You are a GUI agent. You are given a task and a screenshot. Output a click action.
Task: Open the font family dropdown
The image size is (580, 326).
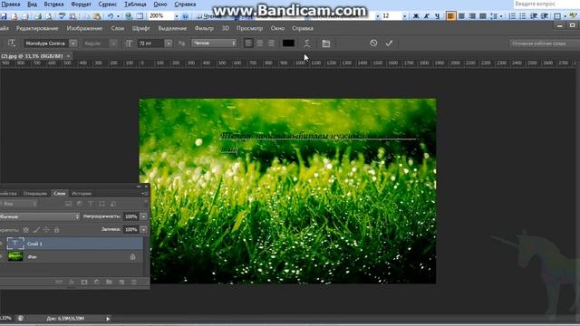[x=73, y=43]
